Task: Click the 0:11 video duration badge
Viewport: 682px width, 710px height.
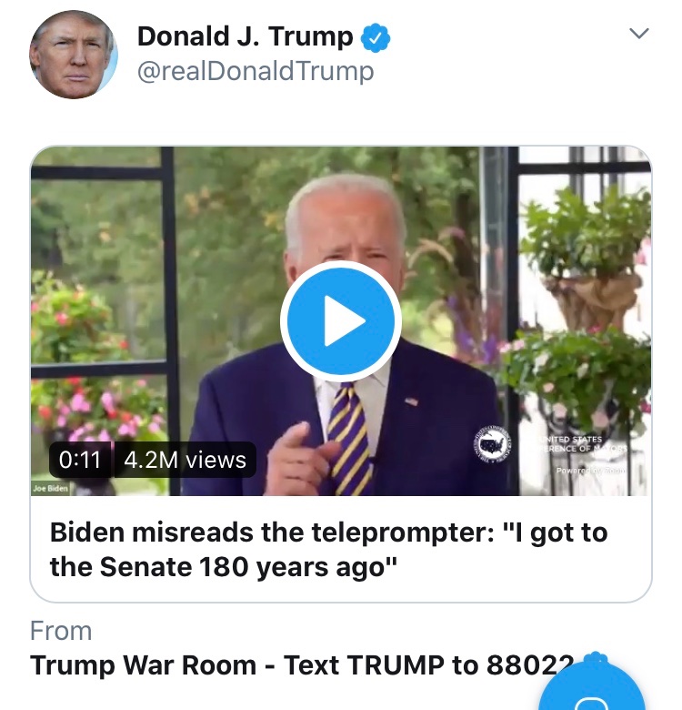Action: tap(80, 460)
